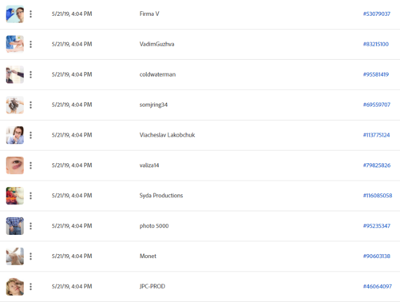Open more actions for Viacheslav Lakobchuk row
This screenshot has height=302, width=400.
click(x=30, y=135)
